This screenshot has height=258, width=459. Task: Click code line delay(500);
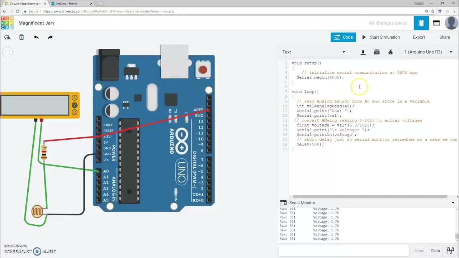point(310,144)
